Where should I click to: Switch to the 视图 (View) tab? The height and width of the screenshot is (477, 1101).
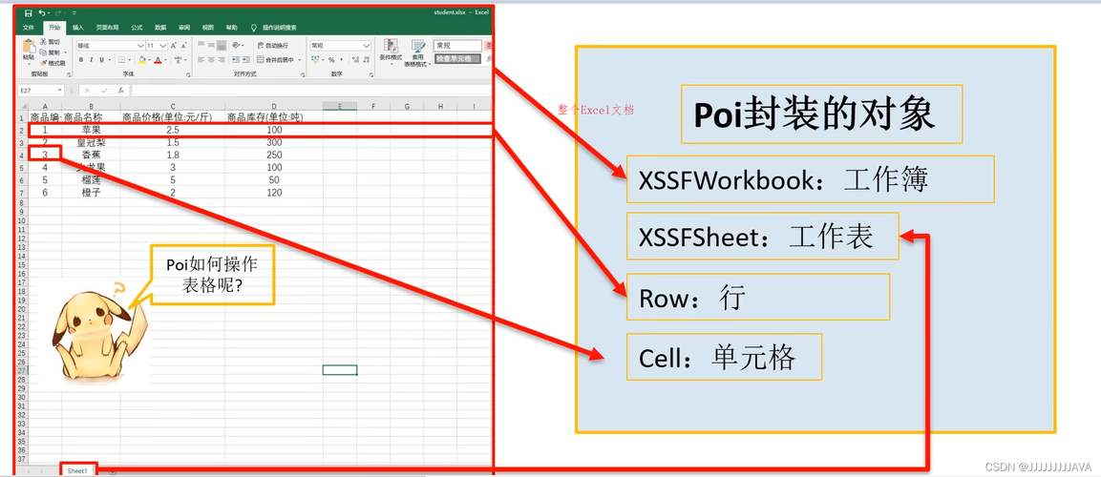click(x=208, y=28)
